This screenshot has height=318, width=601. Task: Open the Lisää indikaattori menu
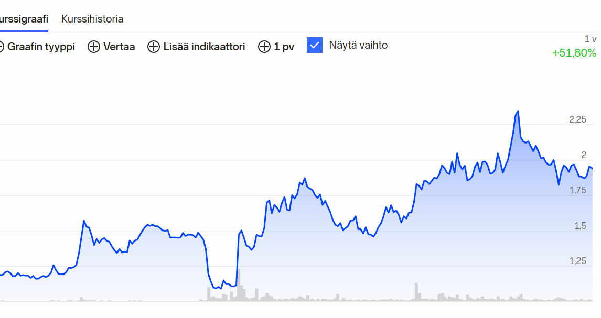coord(196,47)
